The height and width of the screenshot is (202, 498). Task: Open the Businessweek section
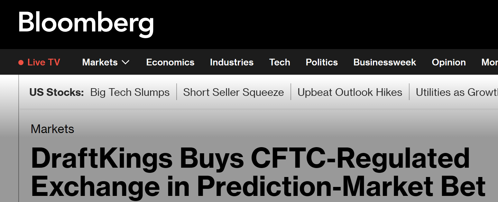pyautogui.click(x=385, y=62)
